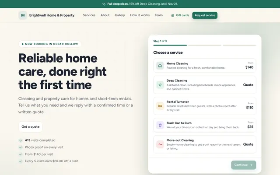Choose Trash Can to Curb service
Image resolution: width=280 pixels, height=175 pixels.
pyautogui.click(x=205, y=125)
